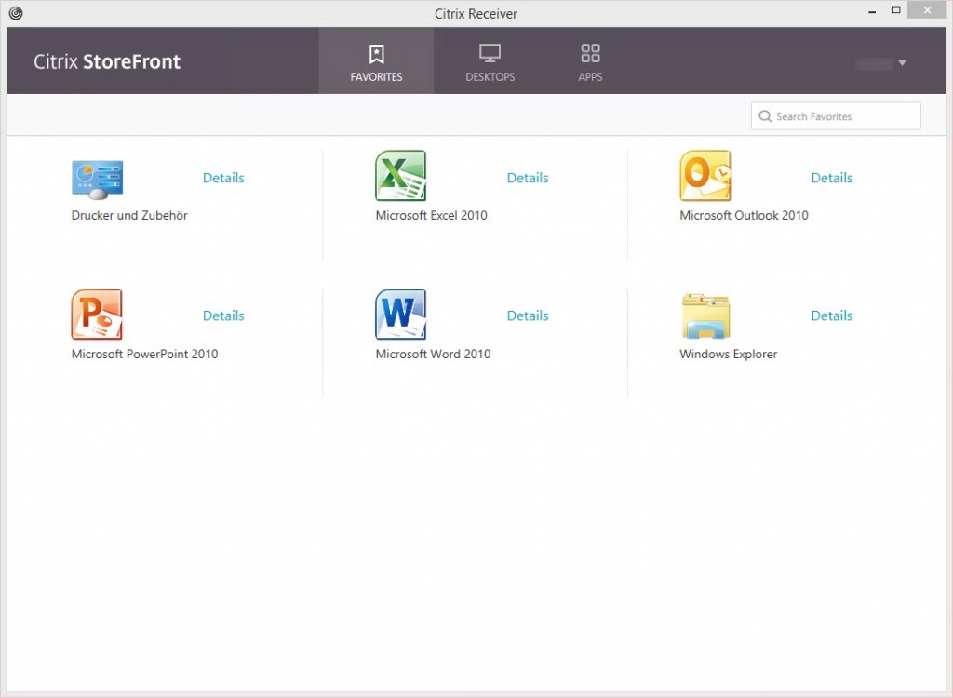The height and width of the screenshot is (698, 953).
Task: Launch Windows Explorer application
Action: [x=705, y=314]
